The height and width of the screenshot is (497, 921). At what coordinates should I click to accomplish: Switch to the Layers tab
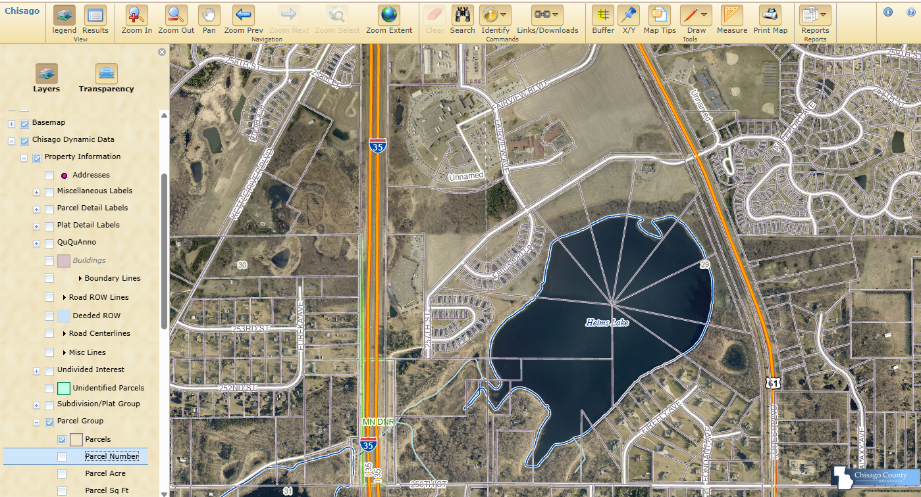click(47, 78)
